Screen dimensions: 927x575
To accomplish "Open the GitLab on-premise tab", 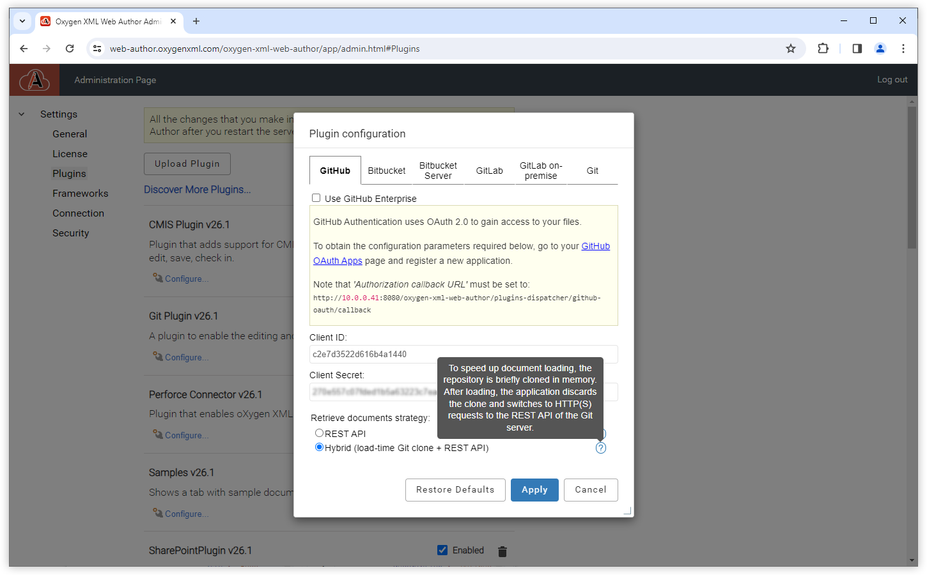I will 541,171.
